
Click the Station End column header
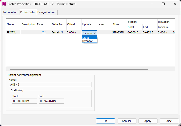click(x=150, y=27)
